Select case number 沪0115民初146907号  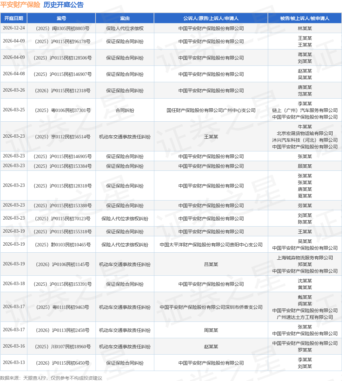coord(63,74)
